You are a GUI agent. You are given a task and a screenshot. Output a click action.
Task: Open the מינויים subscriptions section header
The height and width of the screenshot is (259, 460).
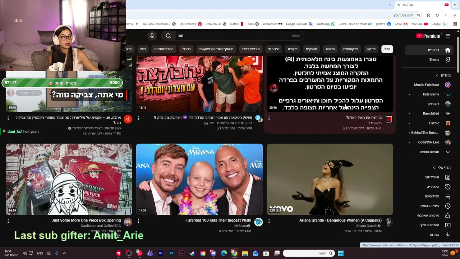coord(443,75)
